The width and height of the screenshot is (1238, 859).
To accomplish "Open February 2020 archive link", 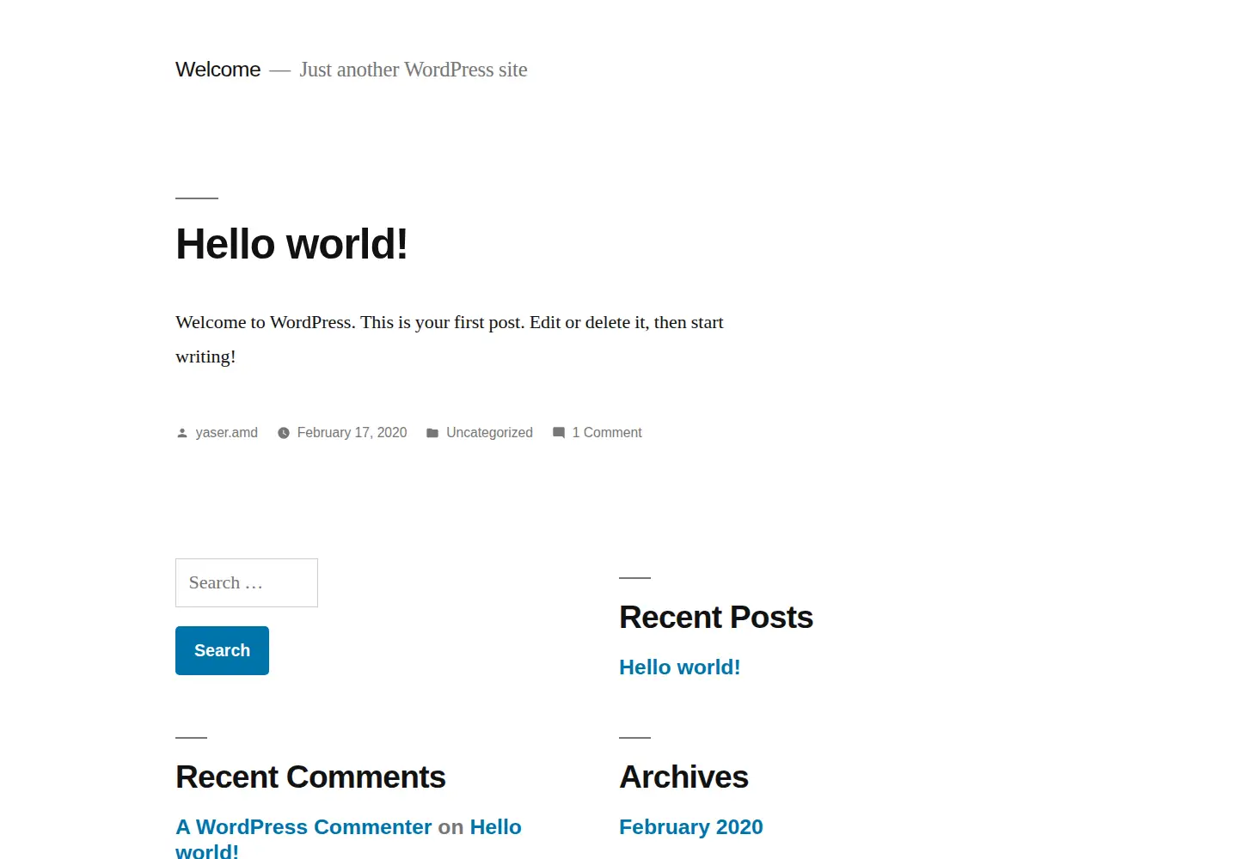I will [x=691, y=827].
